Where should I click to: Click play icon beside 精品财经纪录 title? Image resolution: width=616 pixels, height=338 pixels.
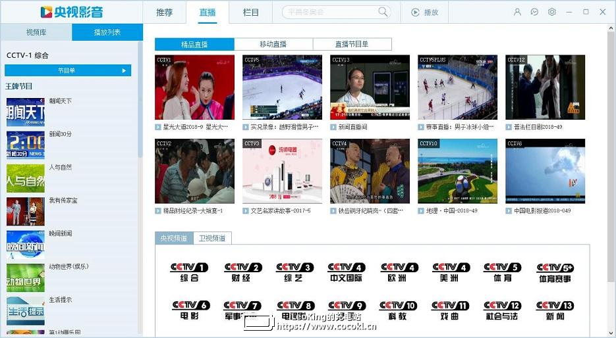[158, 211]
